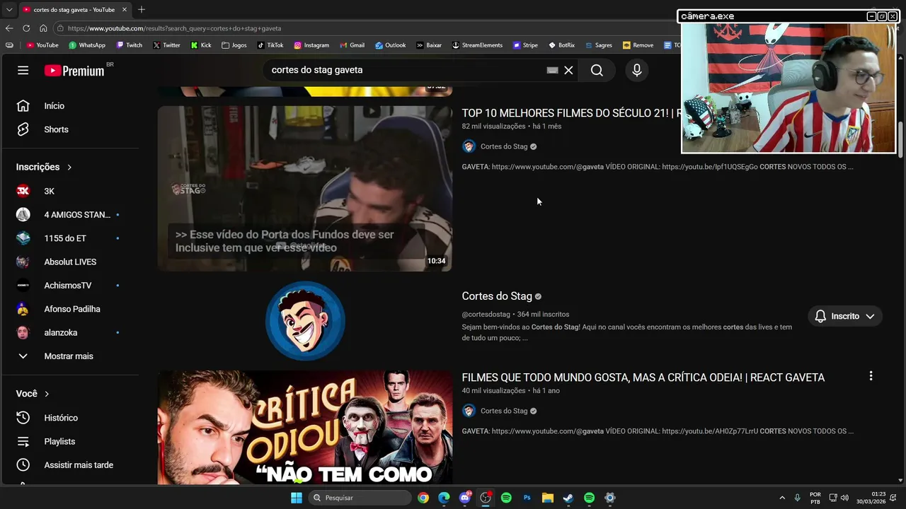
Task: Expand Mostrar mais in subscriptions list
Action: pyautogui.click(x=70, y=356)
